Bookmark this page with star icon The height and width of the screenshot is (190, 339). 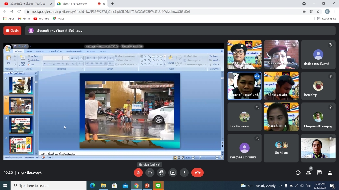(318, 11)
